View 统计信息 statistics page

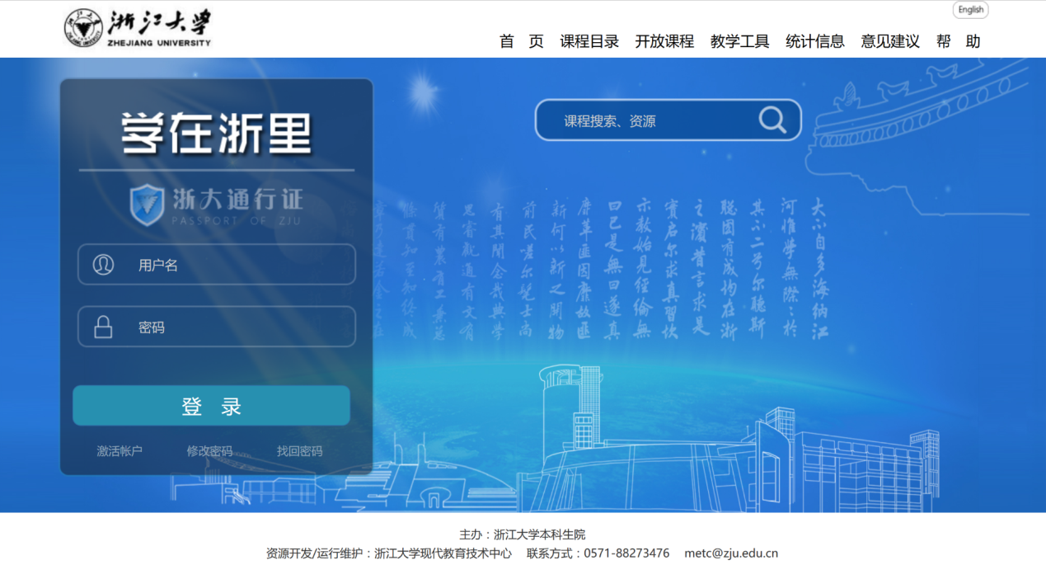[814, 41]
